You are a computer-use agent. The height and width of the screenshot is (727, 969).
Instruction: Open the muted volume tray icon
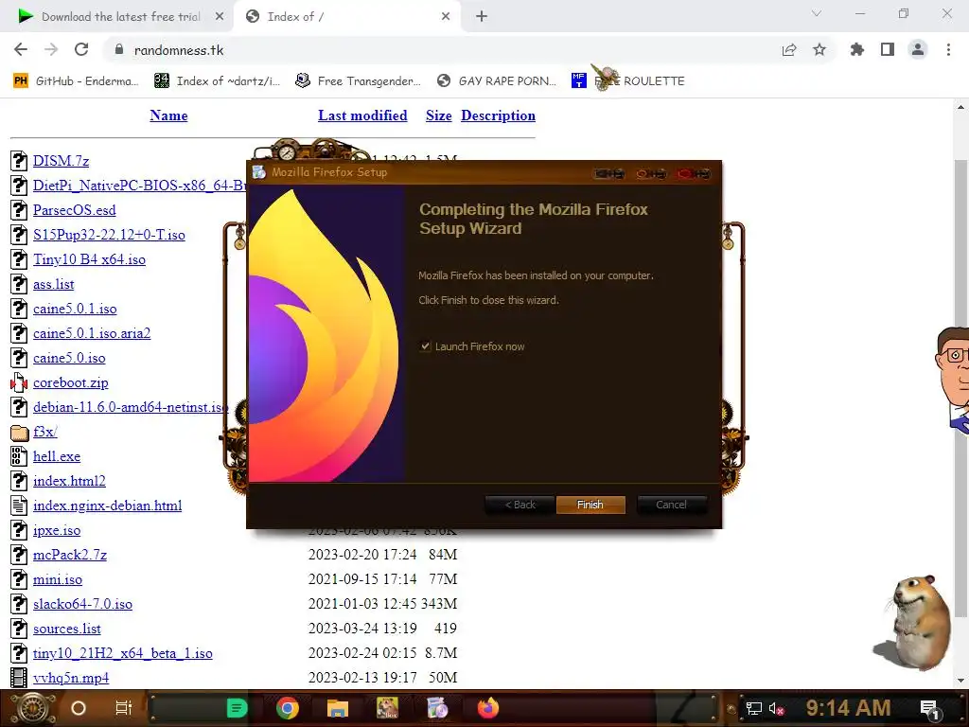pyautogui.click(x=776, y=708)
